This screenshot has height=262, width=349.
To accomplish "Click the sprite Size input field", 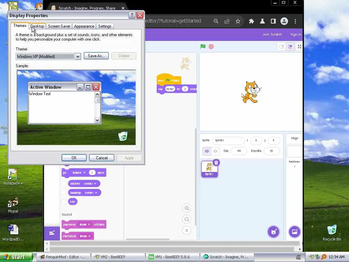I will pyautogui.click(x=239, y=151).
